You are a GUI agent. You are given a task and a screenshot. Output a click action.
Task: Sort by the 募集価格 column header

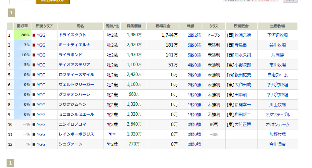134,26
